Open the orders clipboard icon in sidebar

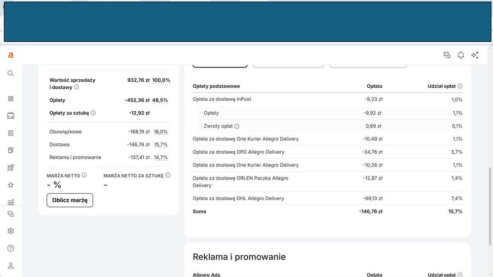tap(11, 133)
